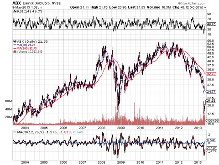Click the 70 overbought level on RSI axis
The image size is (219, 165).
(x=209, y=19)
